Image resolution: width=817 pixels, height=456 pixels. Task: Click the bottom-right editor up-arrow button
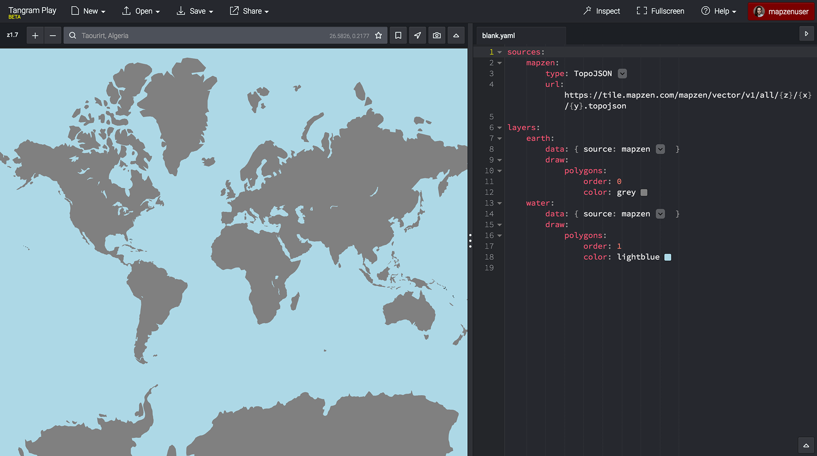[806, 445]
